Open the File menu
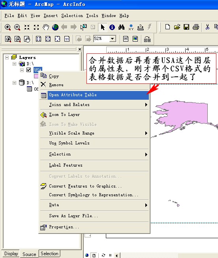Screen dimensions: 218x258 9,16
